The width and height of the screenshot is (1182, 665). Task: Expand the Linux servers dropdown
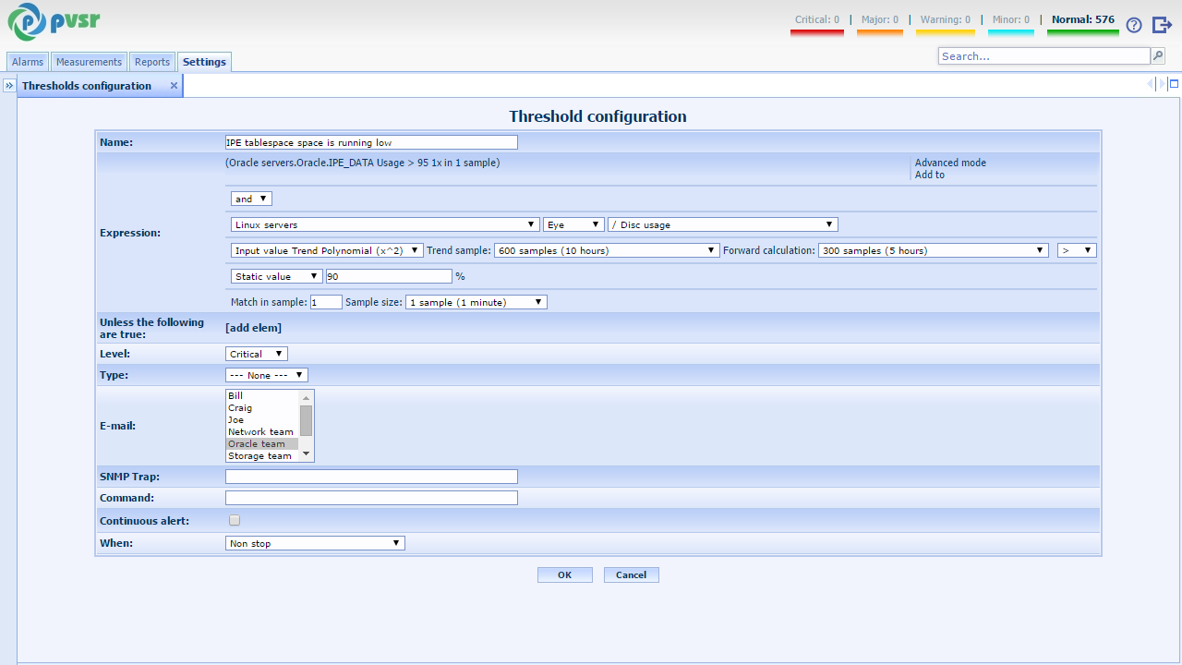tap(385, 224)
